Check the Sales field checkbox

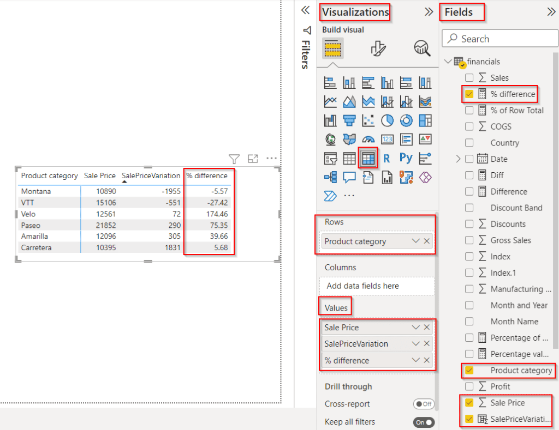(469, 77)
